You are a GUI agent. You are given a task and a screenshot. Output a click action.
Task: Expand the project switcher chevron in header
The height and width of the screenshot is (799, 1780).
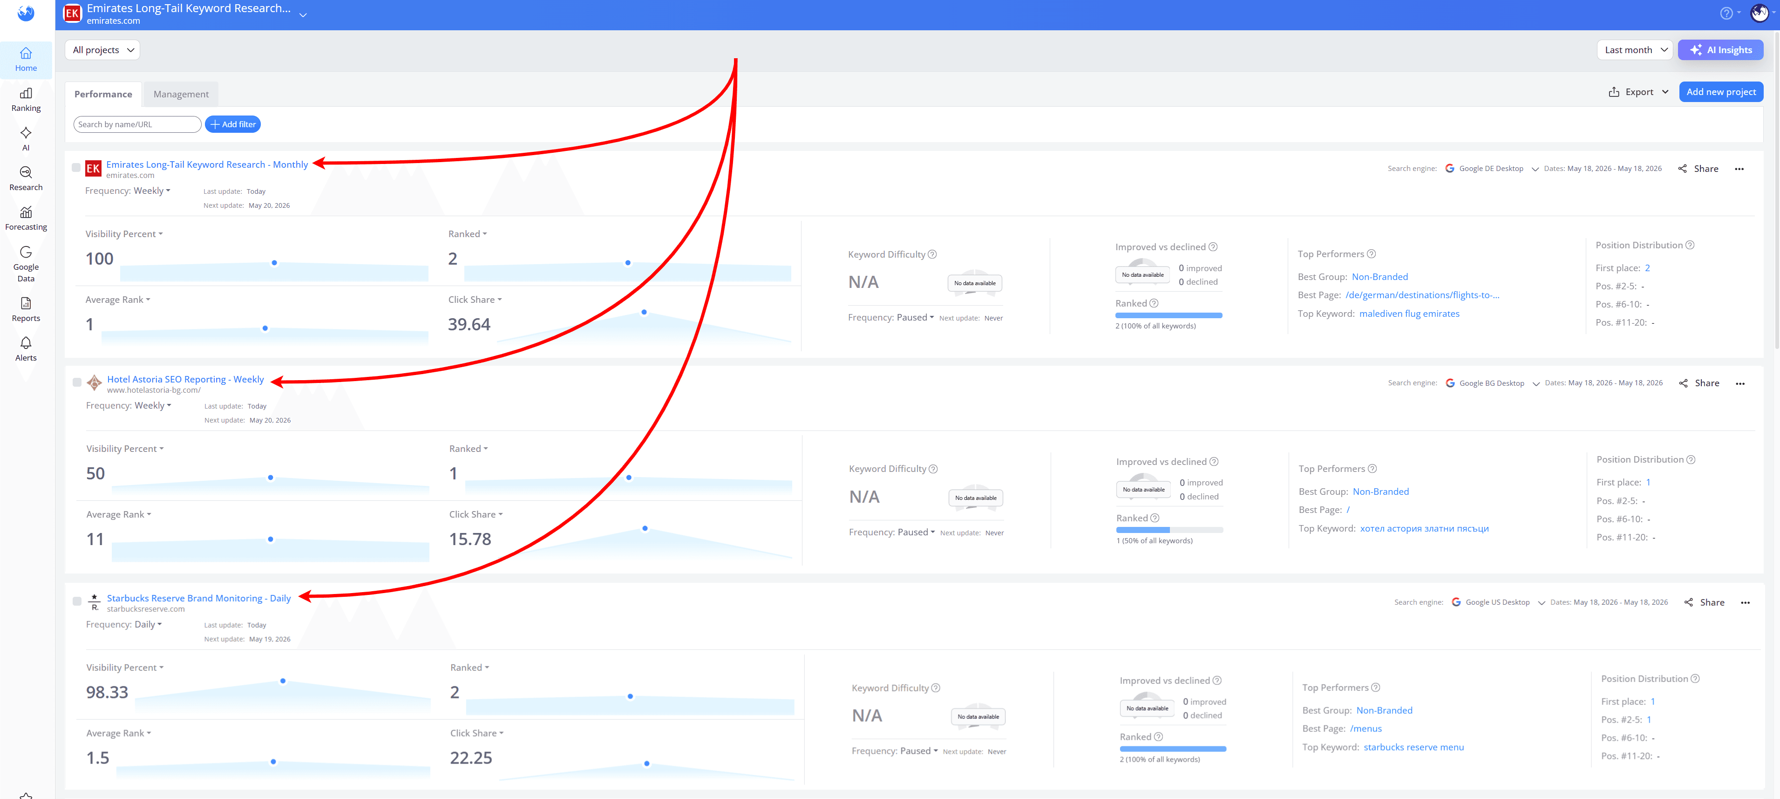click(x=303, y=14)
